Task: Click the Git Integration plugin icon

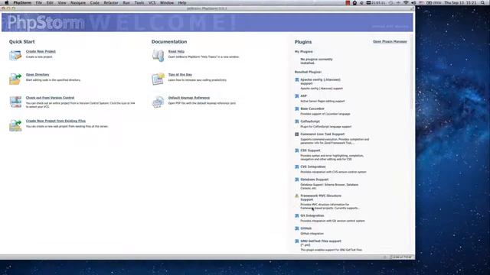Action: tap(296, 215)
